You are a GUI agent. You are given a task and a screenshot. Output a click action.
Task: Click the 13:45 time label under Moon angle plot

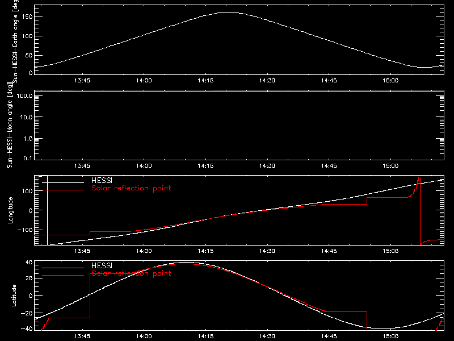[x=82, y=166]
